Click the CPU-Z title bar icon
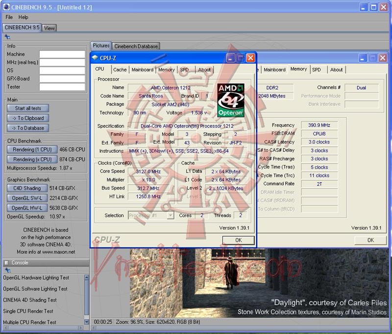 95,58
